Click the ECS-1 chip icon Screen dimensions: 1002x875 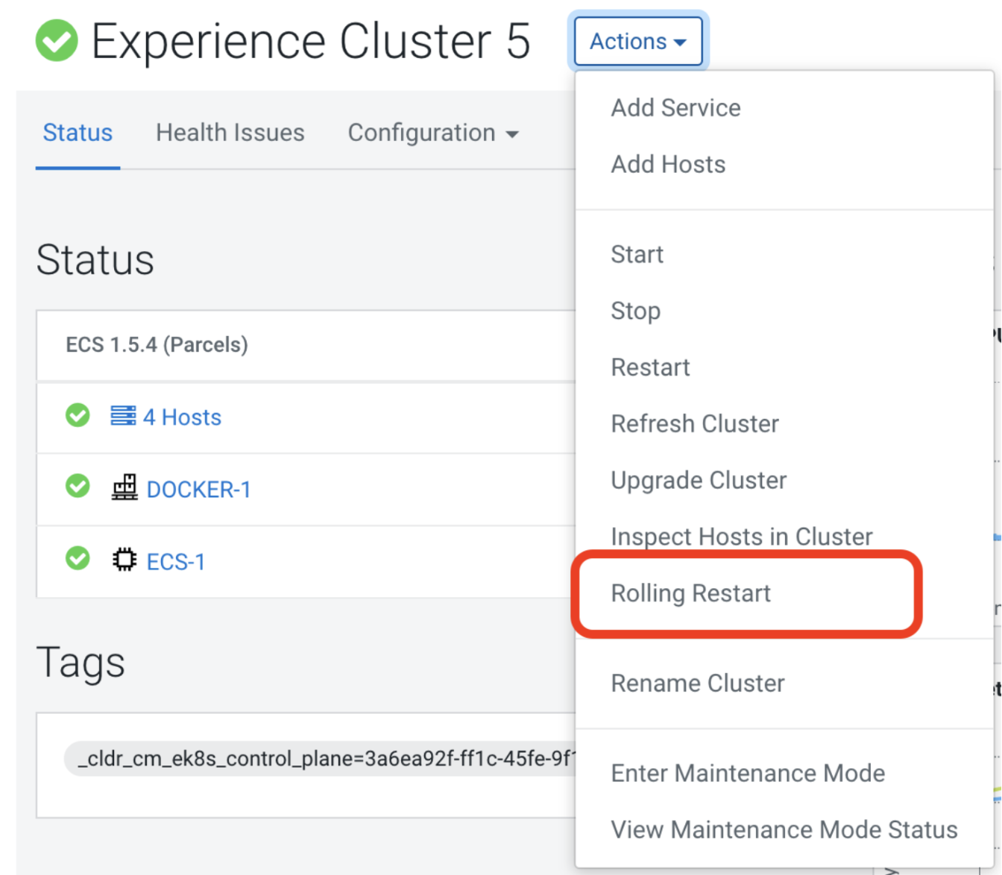125,560
